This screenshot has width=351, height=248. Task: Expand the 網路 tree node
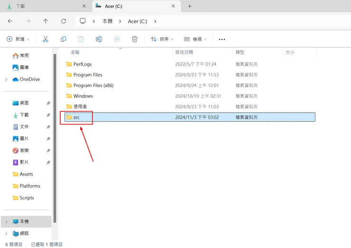pos(7,233)
